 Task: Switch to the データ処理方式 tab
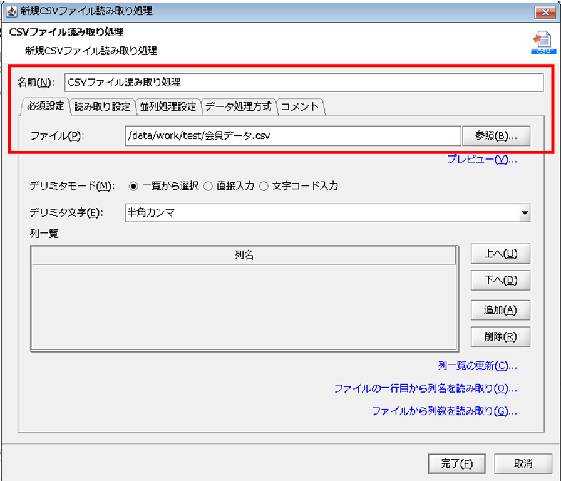[x=238, y=106]
